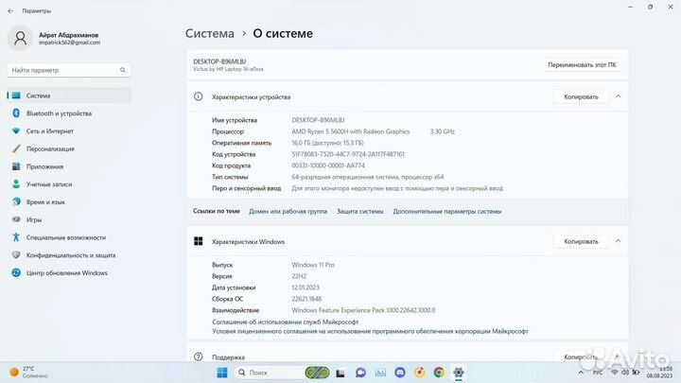Click Переименовать этот ПК button
Screen dimensions: 681x383
click(x=582, y=64)
